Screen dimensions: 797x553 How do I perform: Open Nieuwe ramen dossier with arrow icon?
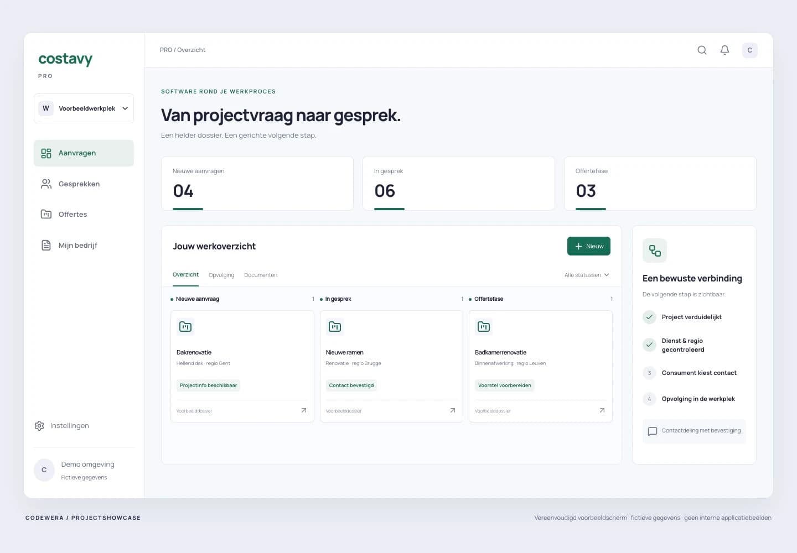click(453, 410)
